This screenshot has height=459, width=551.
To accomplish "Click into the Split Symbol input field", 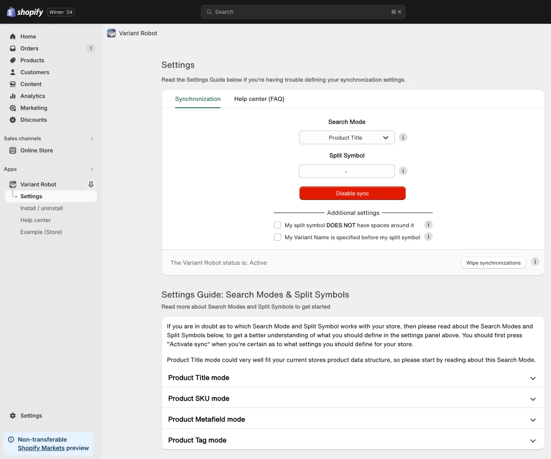I will (347, 171).
